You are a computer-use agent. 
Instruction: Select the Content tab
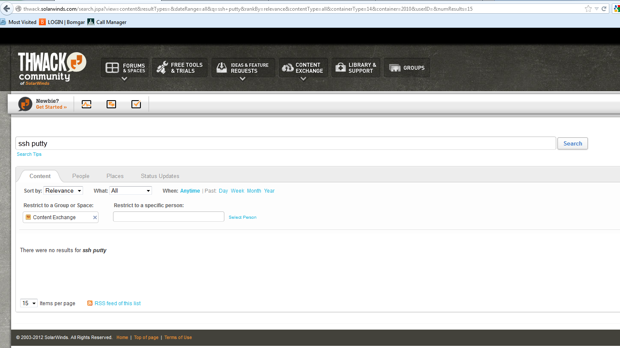[40, 176]
